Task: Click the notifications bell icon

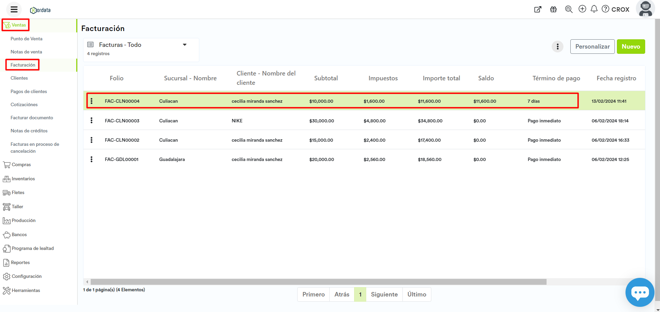Action: coord(594,9)
